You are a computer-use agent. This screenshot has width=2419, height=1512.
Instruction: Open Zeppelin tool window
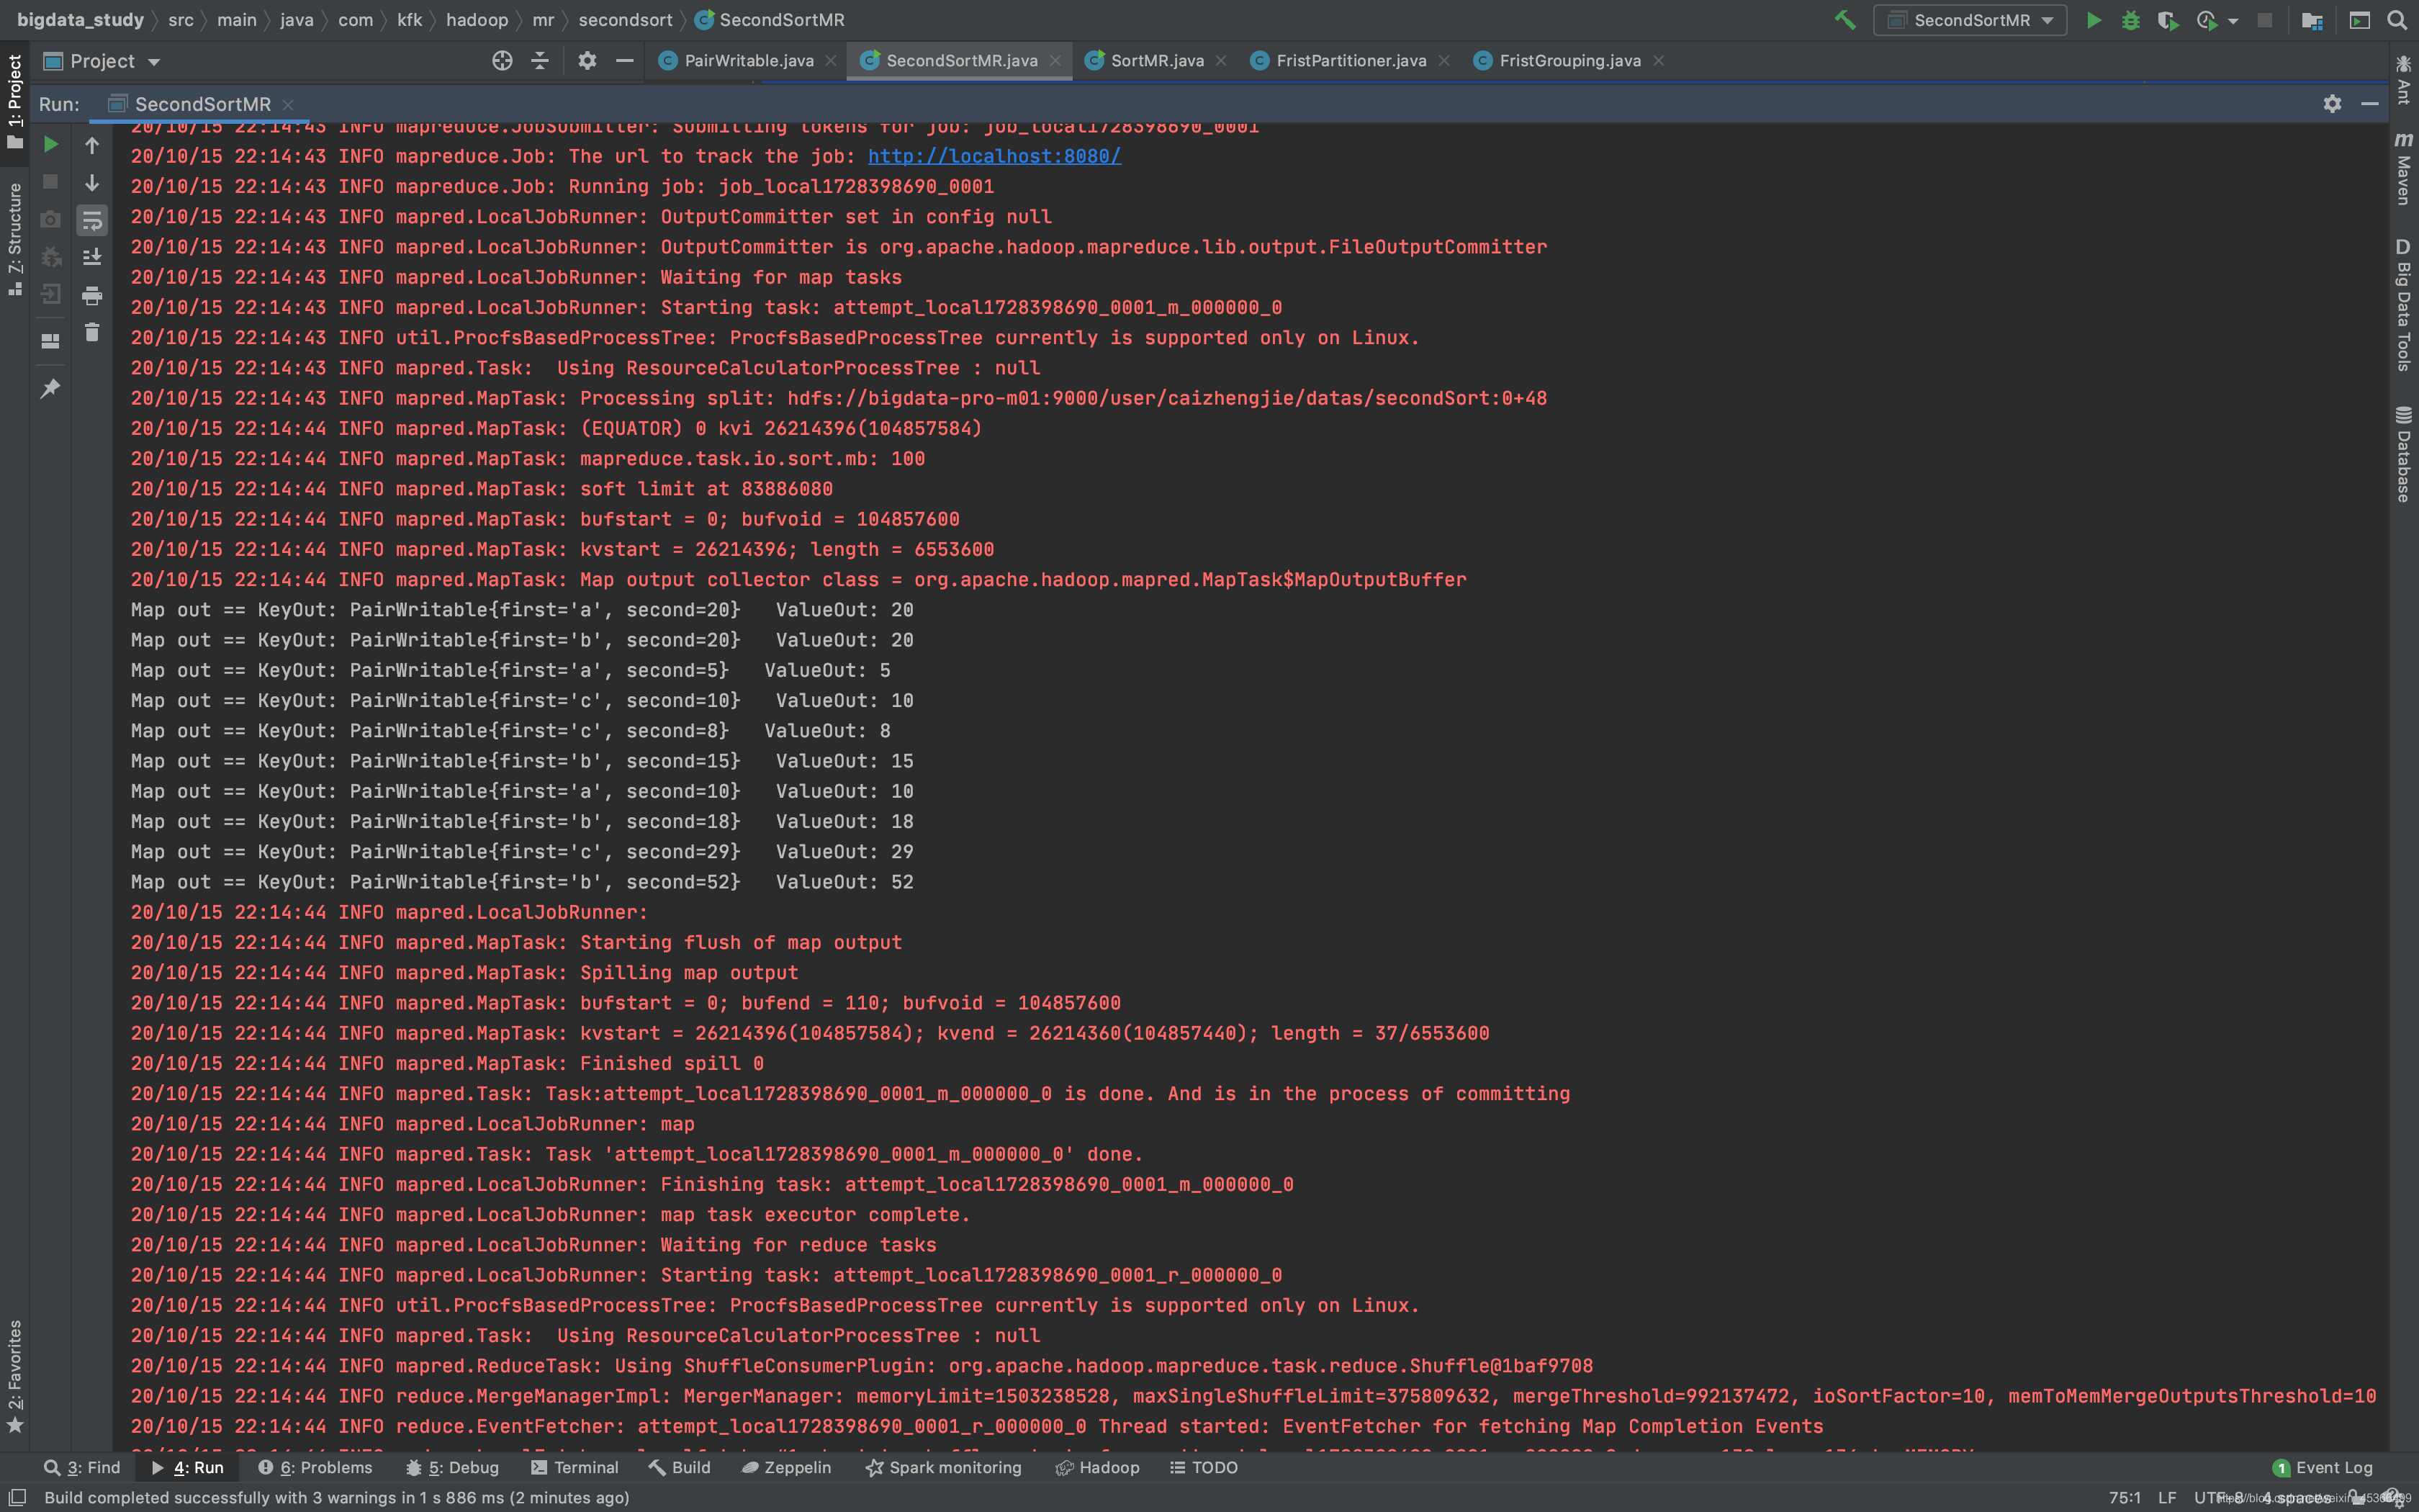785,1467
